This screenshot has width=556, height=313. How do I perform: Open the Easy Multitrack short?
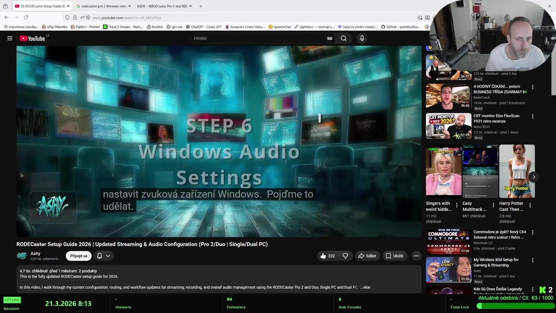[x=480, y=170]
